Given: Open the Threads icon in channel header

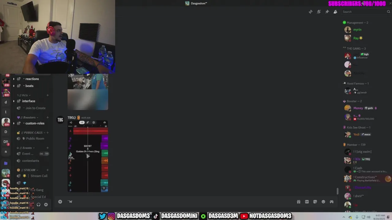Looking at the screenshot, I should (x=311, y=12).
